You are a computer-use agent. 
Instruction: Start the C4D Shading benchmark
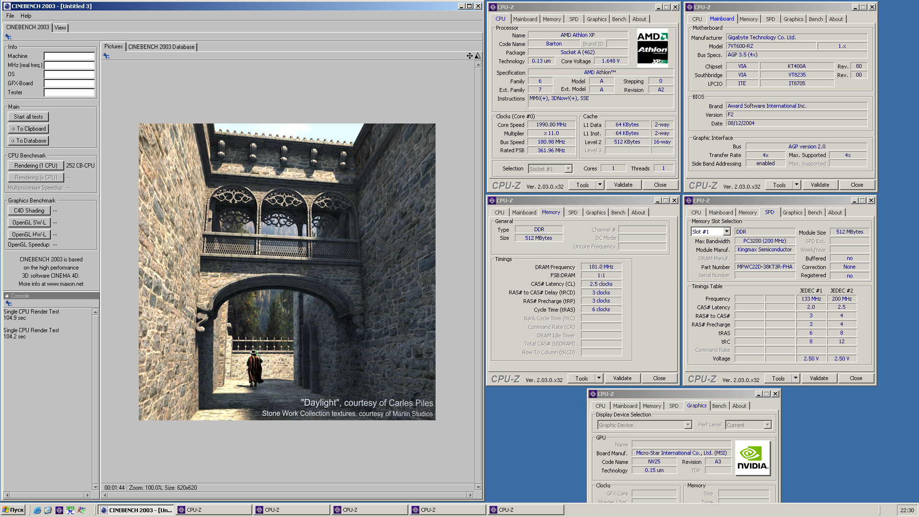[29, 211]
